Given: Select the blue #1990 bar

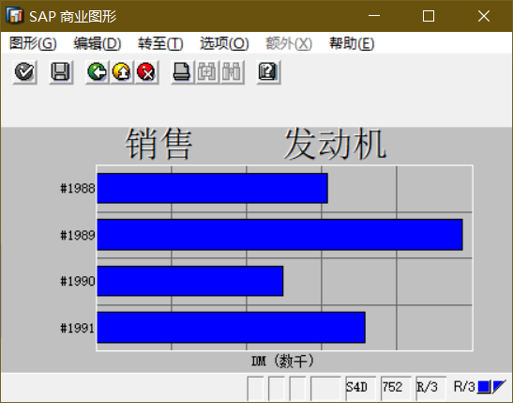Looking at the screenshot, I should click(x=190, y=281).
